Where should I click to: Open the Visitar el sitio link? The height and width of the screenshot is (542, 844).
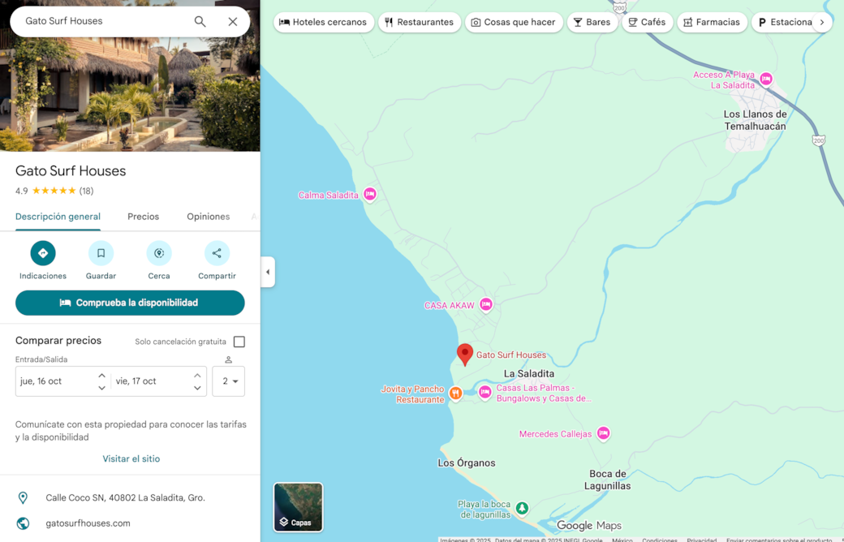pyautogui.click(x=131, y=459)
